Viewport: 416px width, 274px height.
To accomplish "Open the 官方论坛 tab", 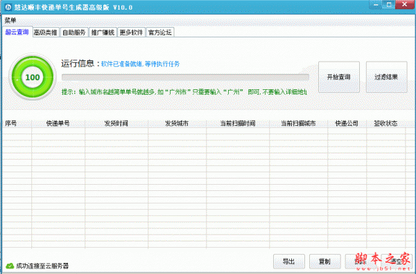I will (x=160, y=33).
